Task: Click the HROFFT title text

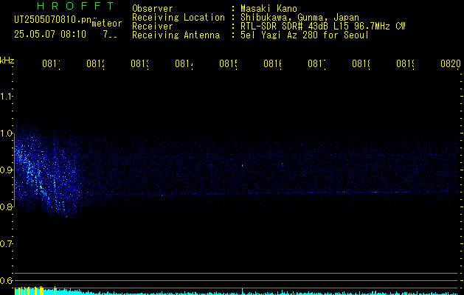Action: click(x=76, y=6)
